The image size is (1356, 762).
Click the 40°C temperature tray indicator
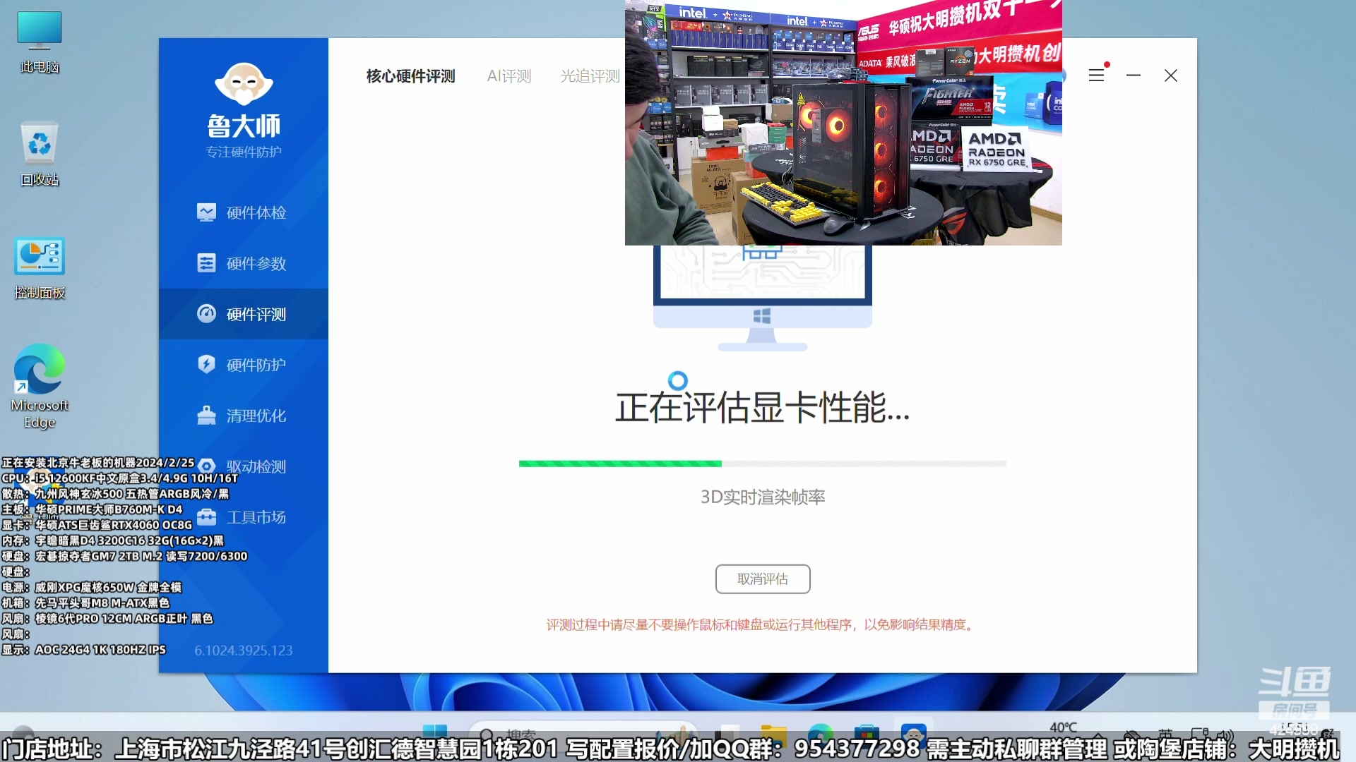(x=1064, y=727)
